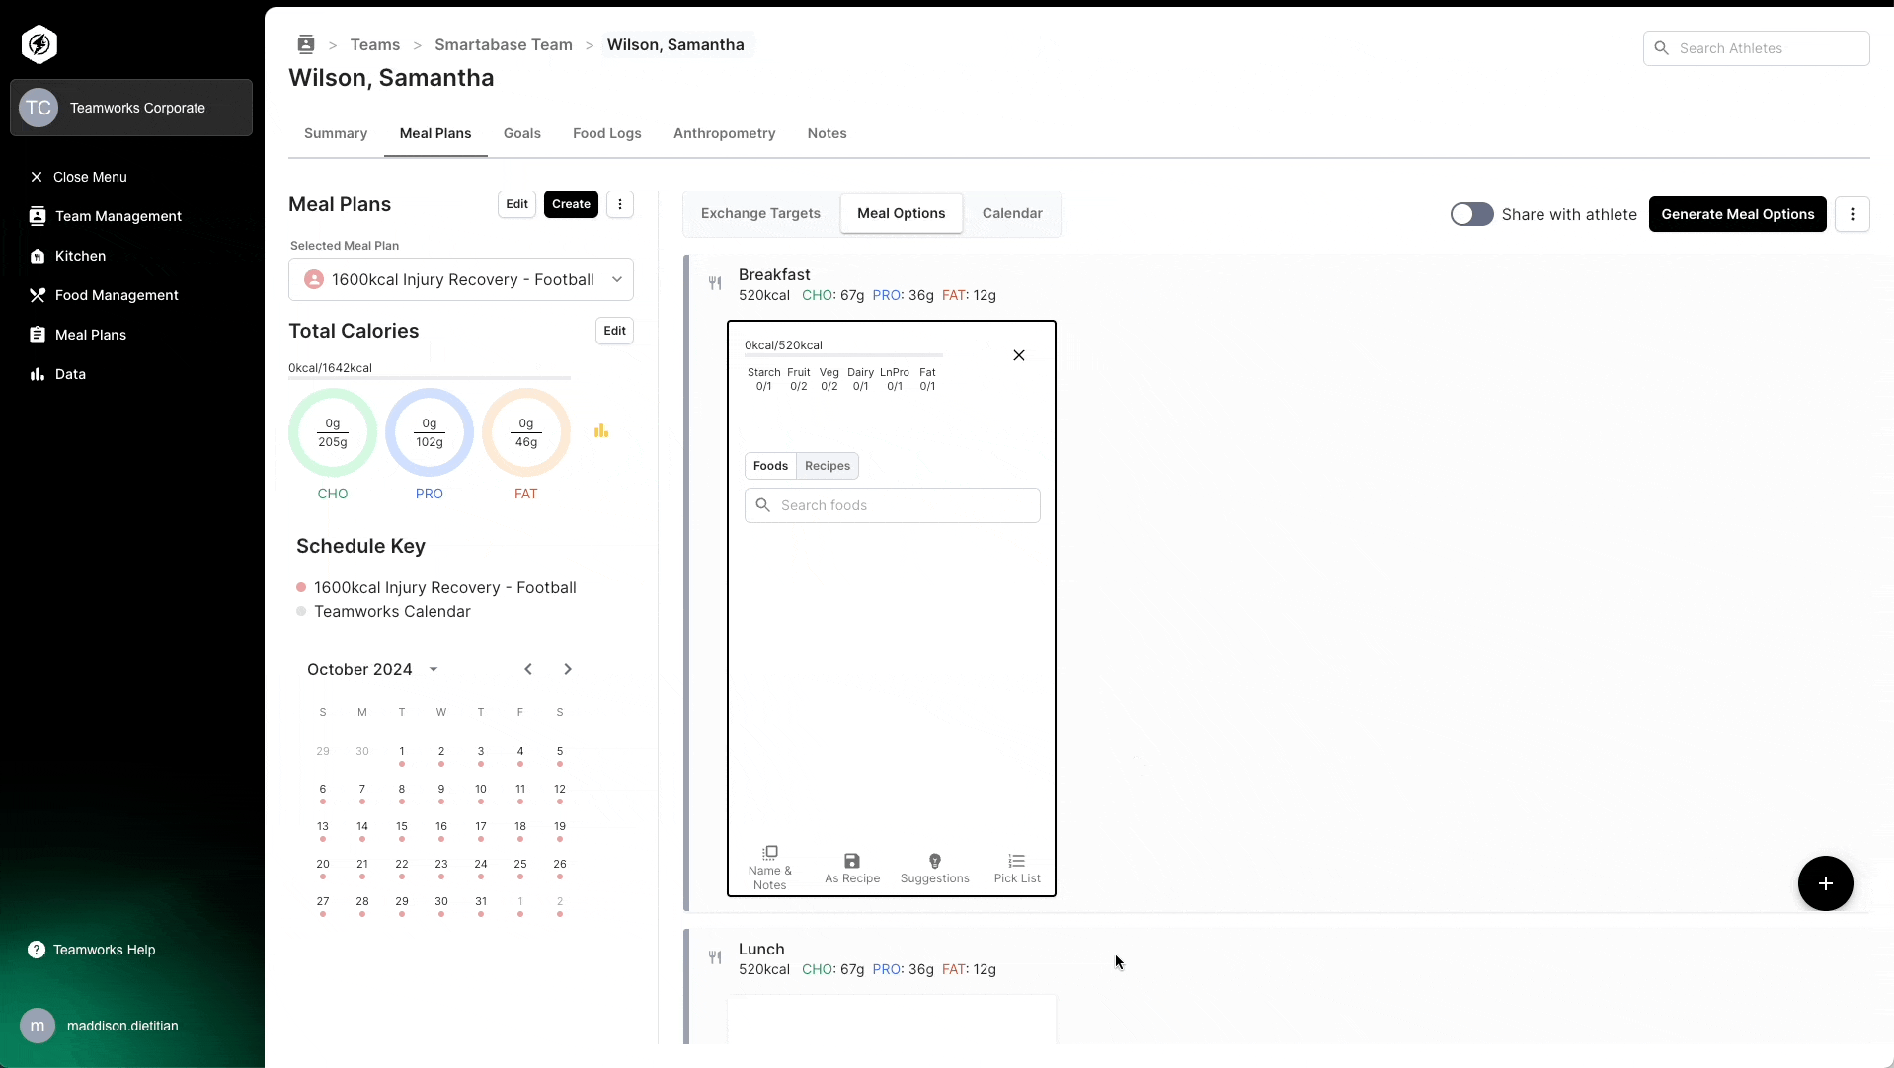Switch to Foods in search panel
Viewport: 1894px width, 1068px height.
pyautogui.click(x=770, y=466)
